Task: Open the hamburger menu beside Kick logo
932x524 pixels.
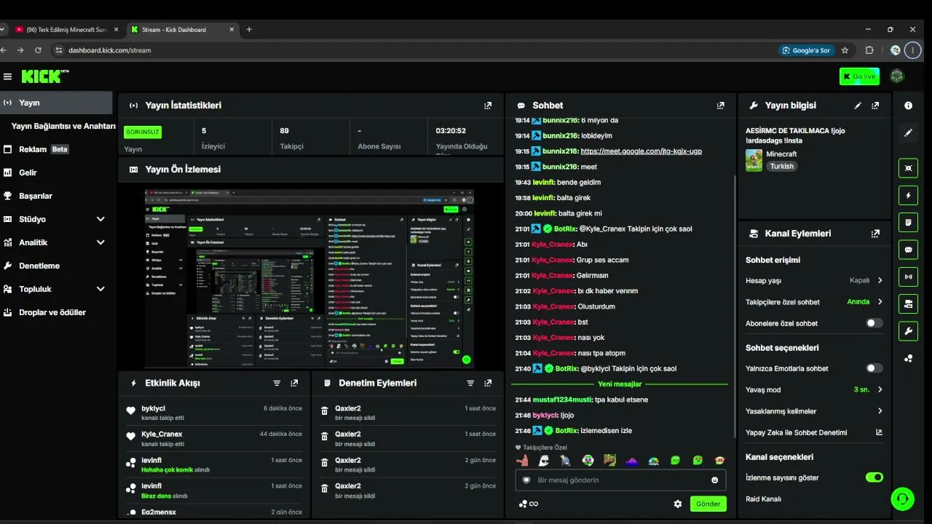Action: tap(7, 76)
